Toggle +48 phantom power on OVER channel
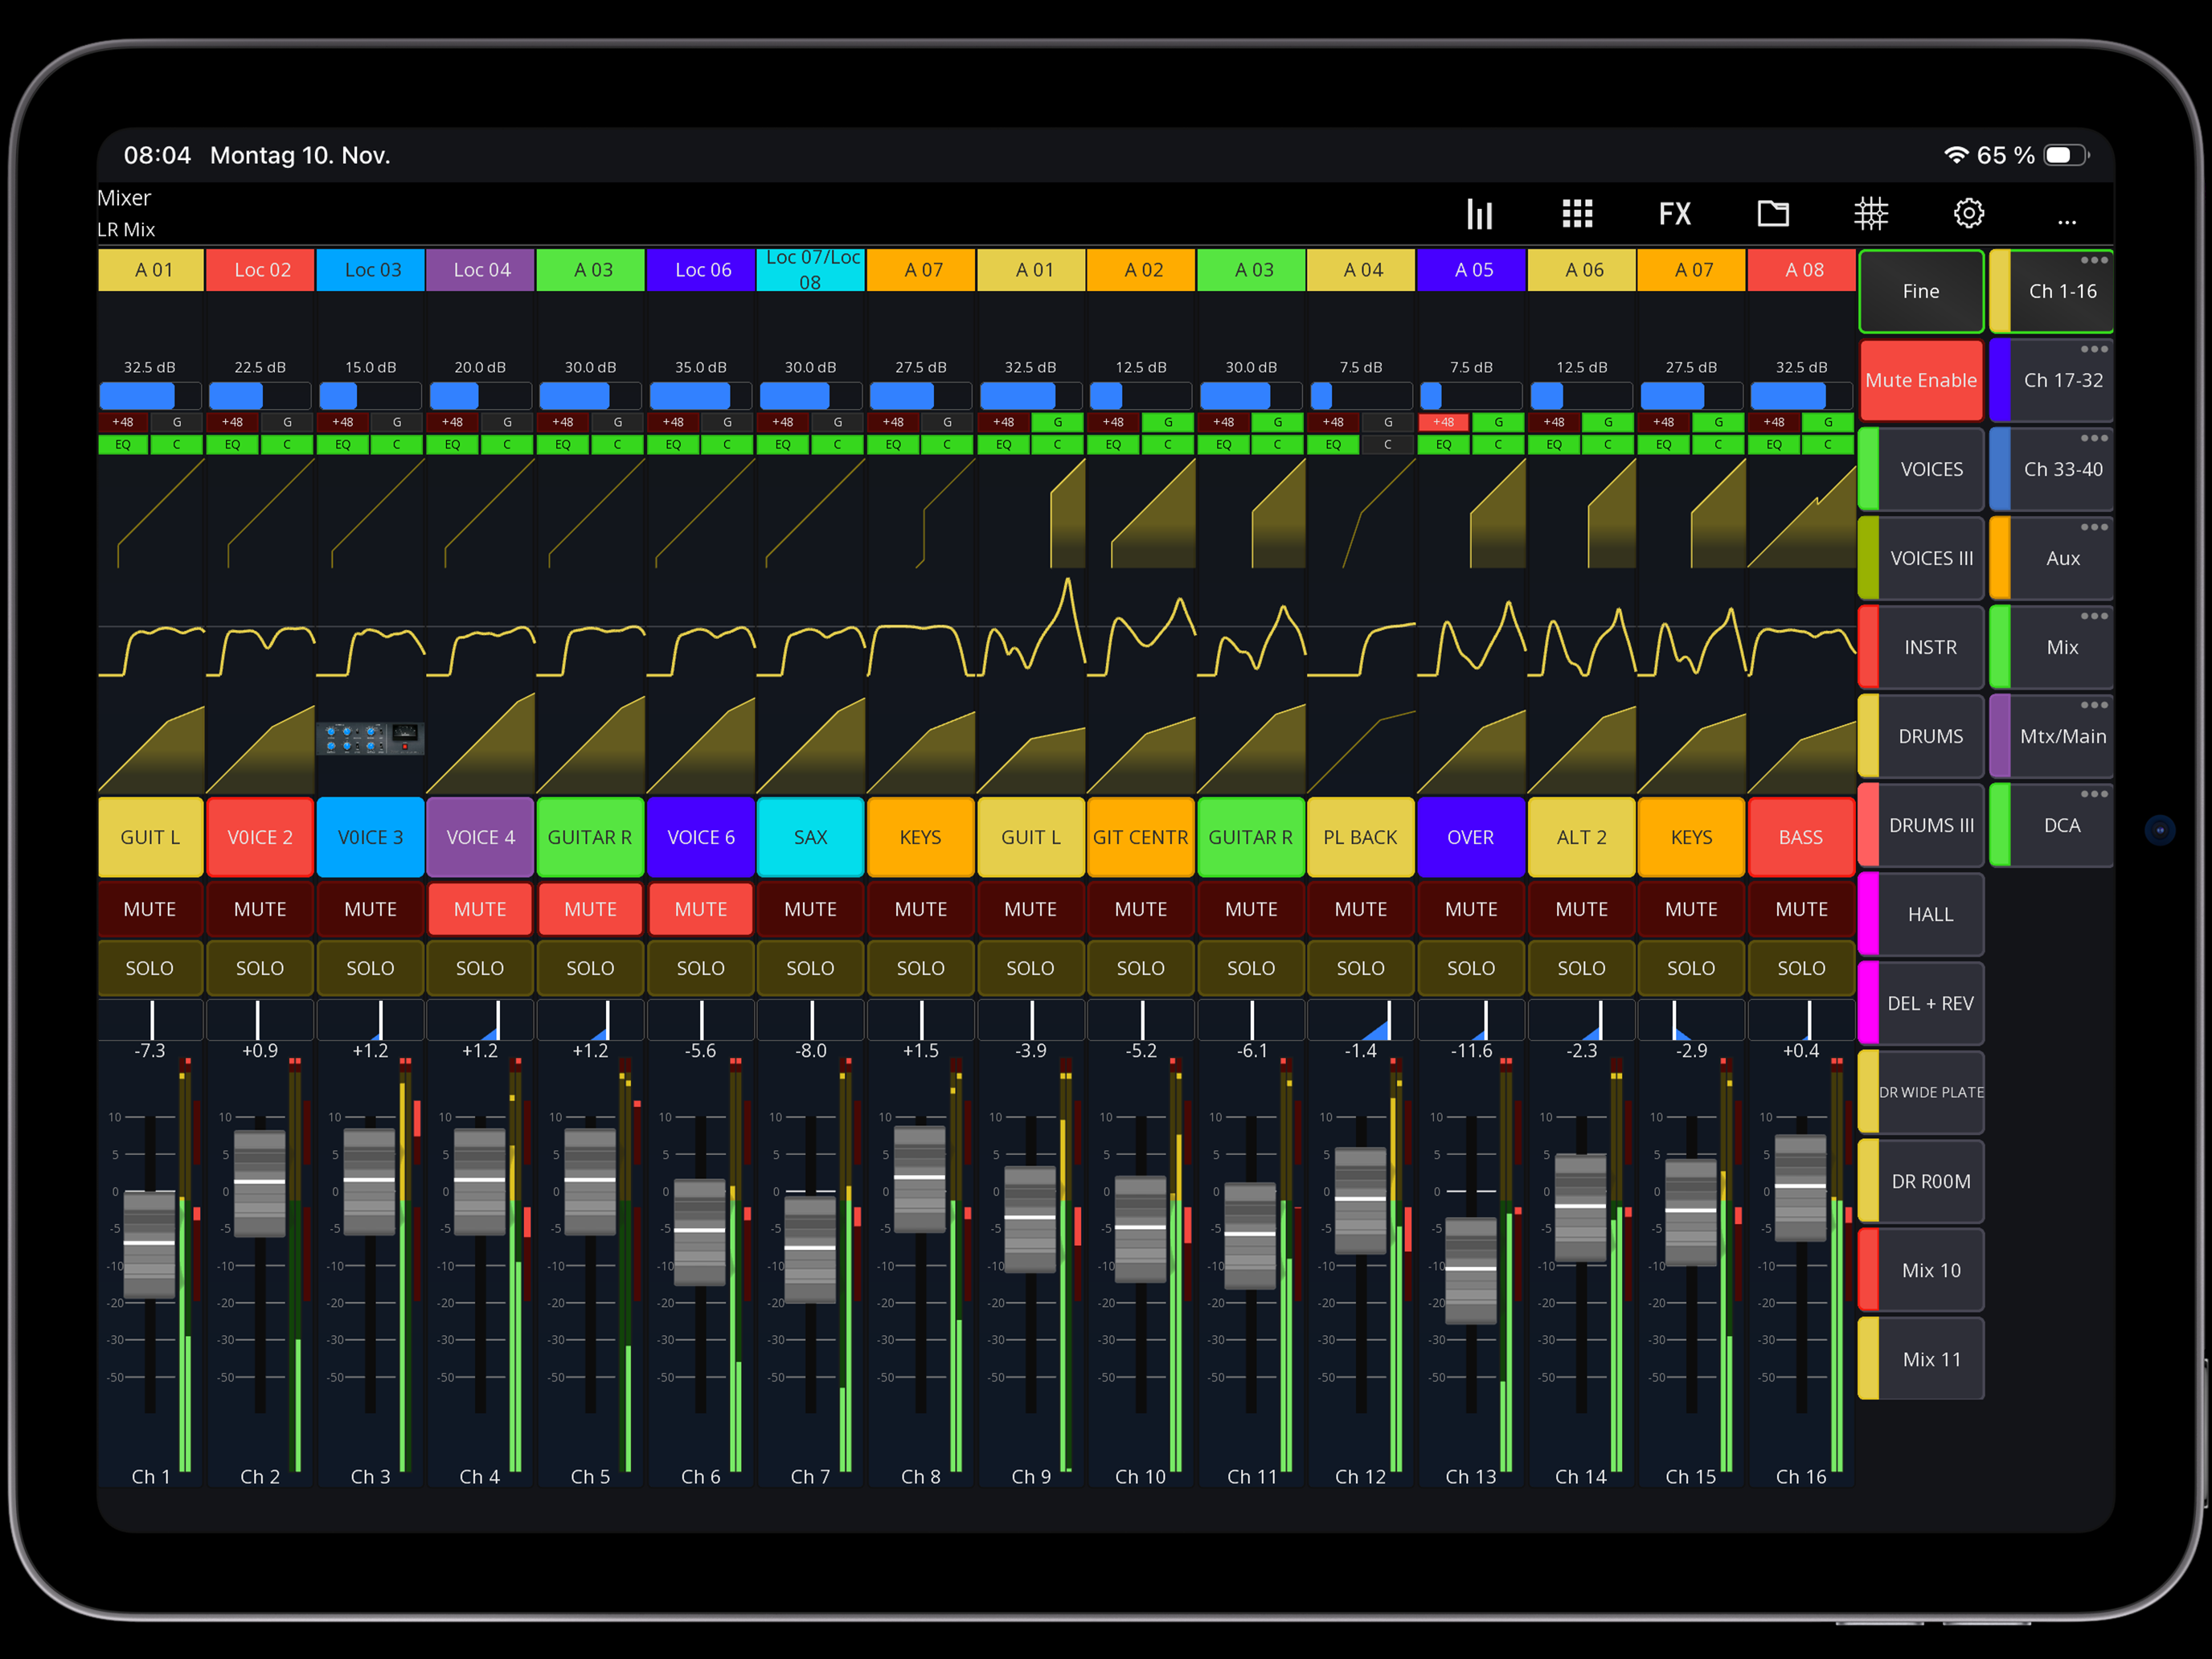 [1443, 422]
